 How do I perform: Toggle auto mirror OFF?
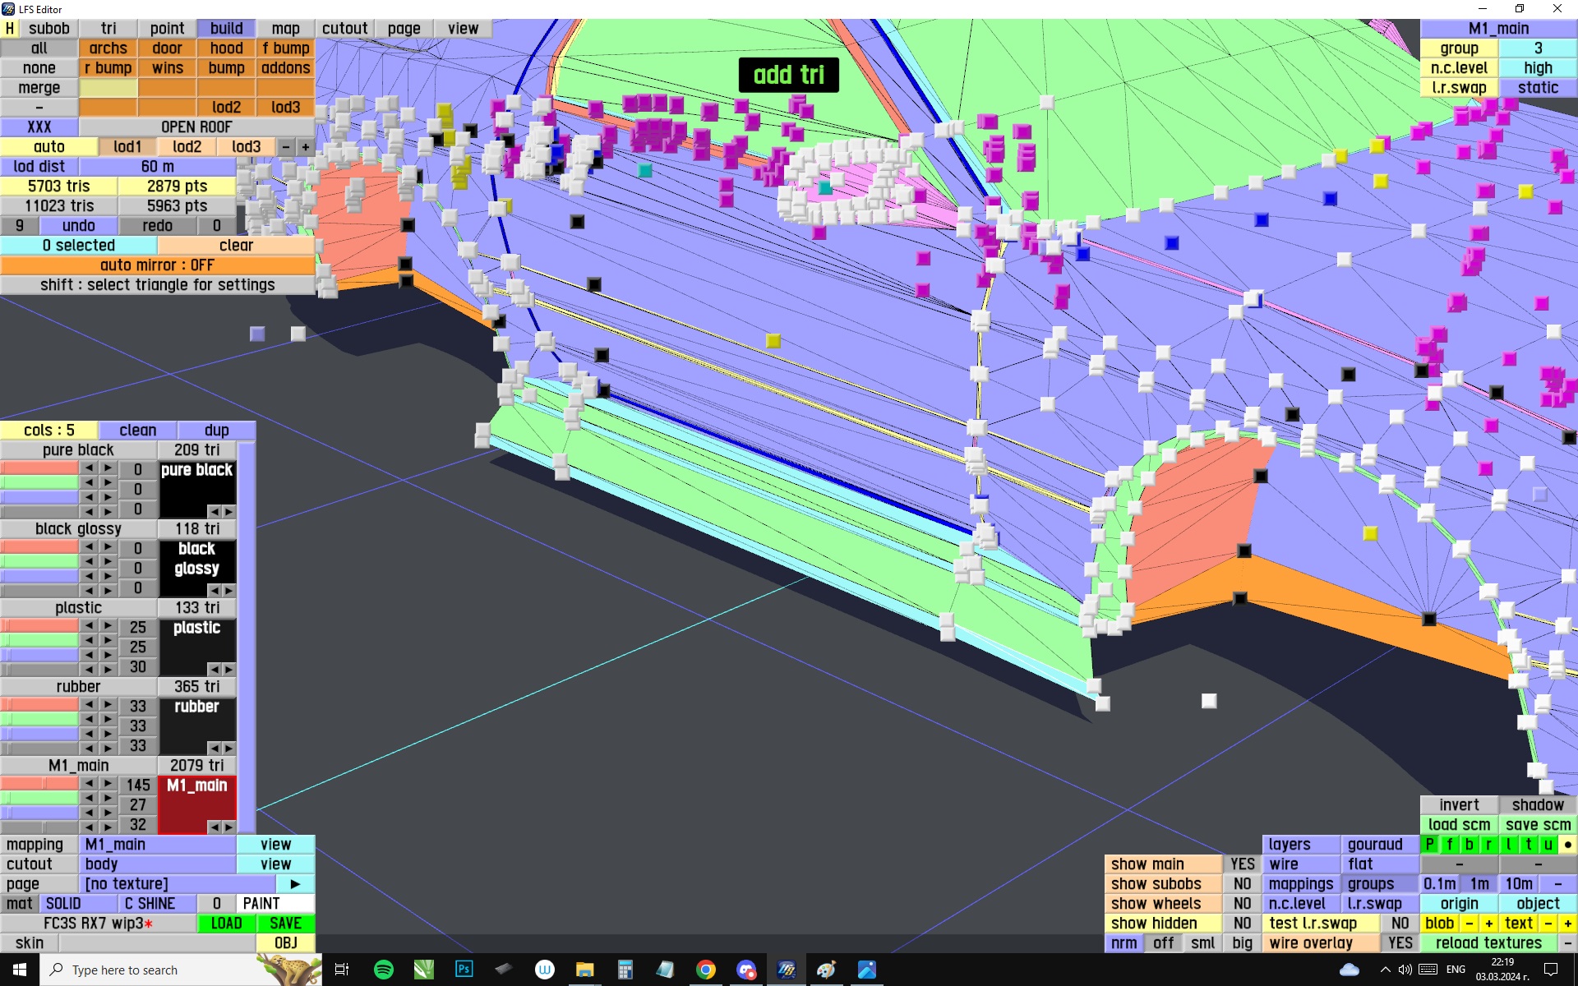(157, 265)
